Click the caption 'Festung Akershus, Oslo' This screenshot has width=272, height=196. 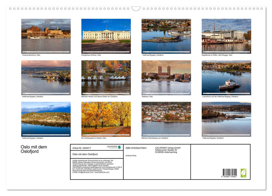click(x=31, y=55)
